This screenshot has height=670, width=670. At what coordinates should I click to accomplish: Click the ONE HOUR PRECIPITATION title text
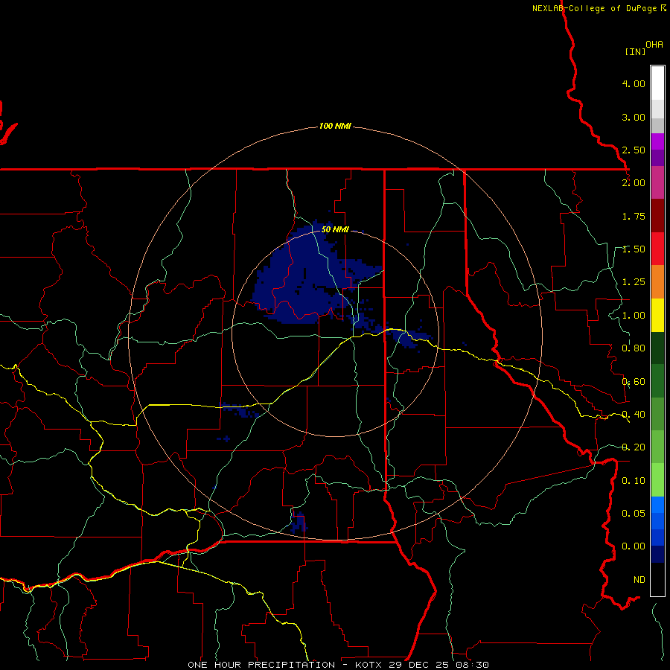coord(261,665)
